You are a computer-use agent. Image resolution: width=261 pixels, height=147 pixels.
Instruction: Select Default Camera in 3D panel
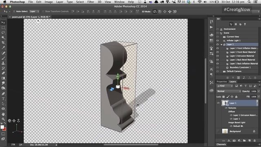click(234, 71)
